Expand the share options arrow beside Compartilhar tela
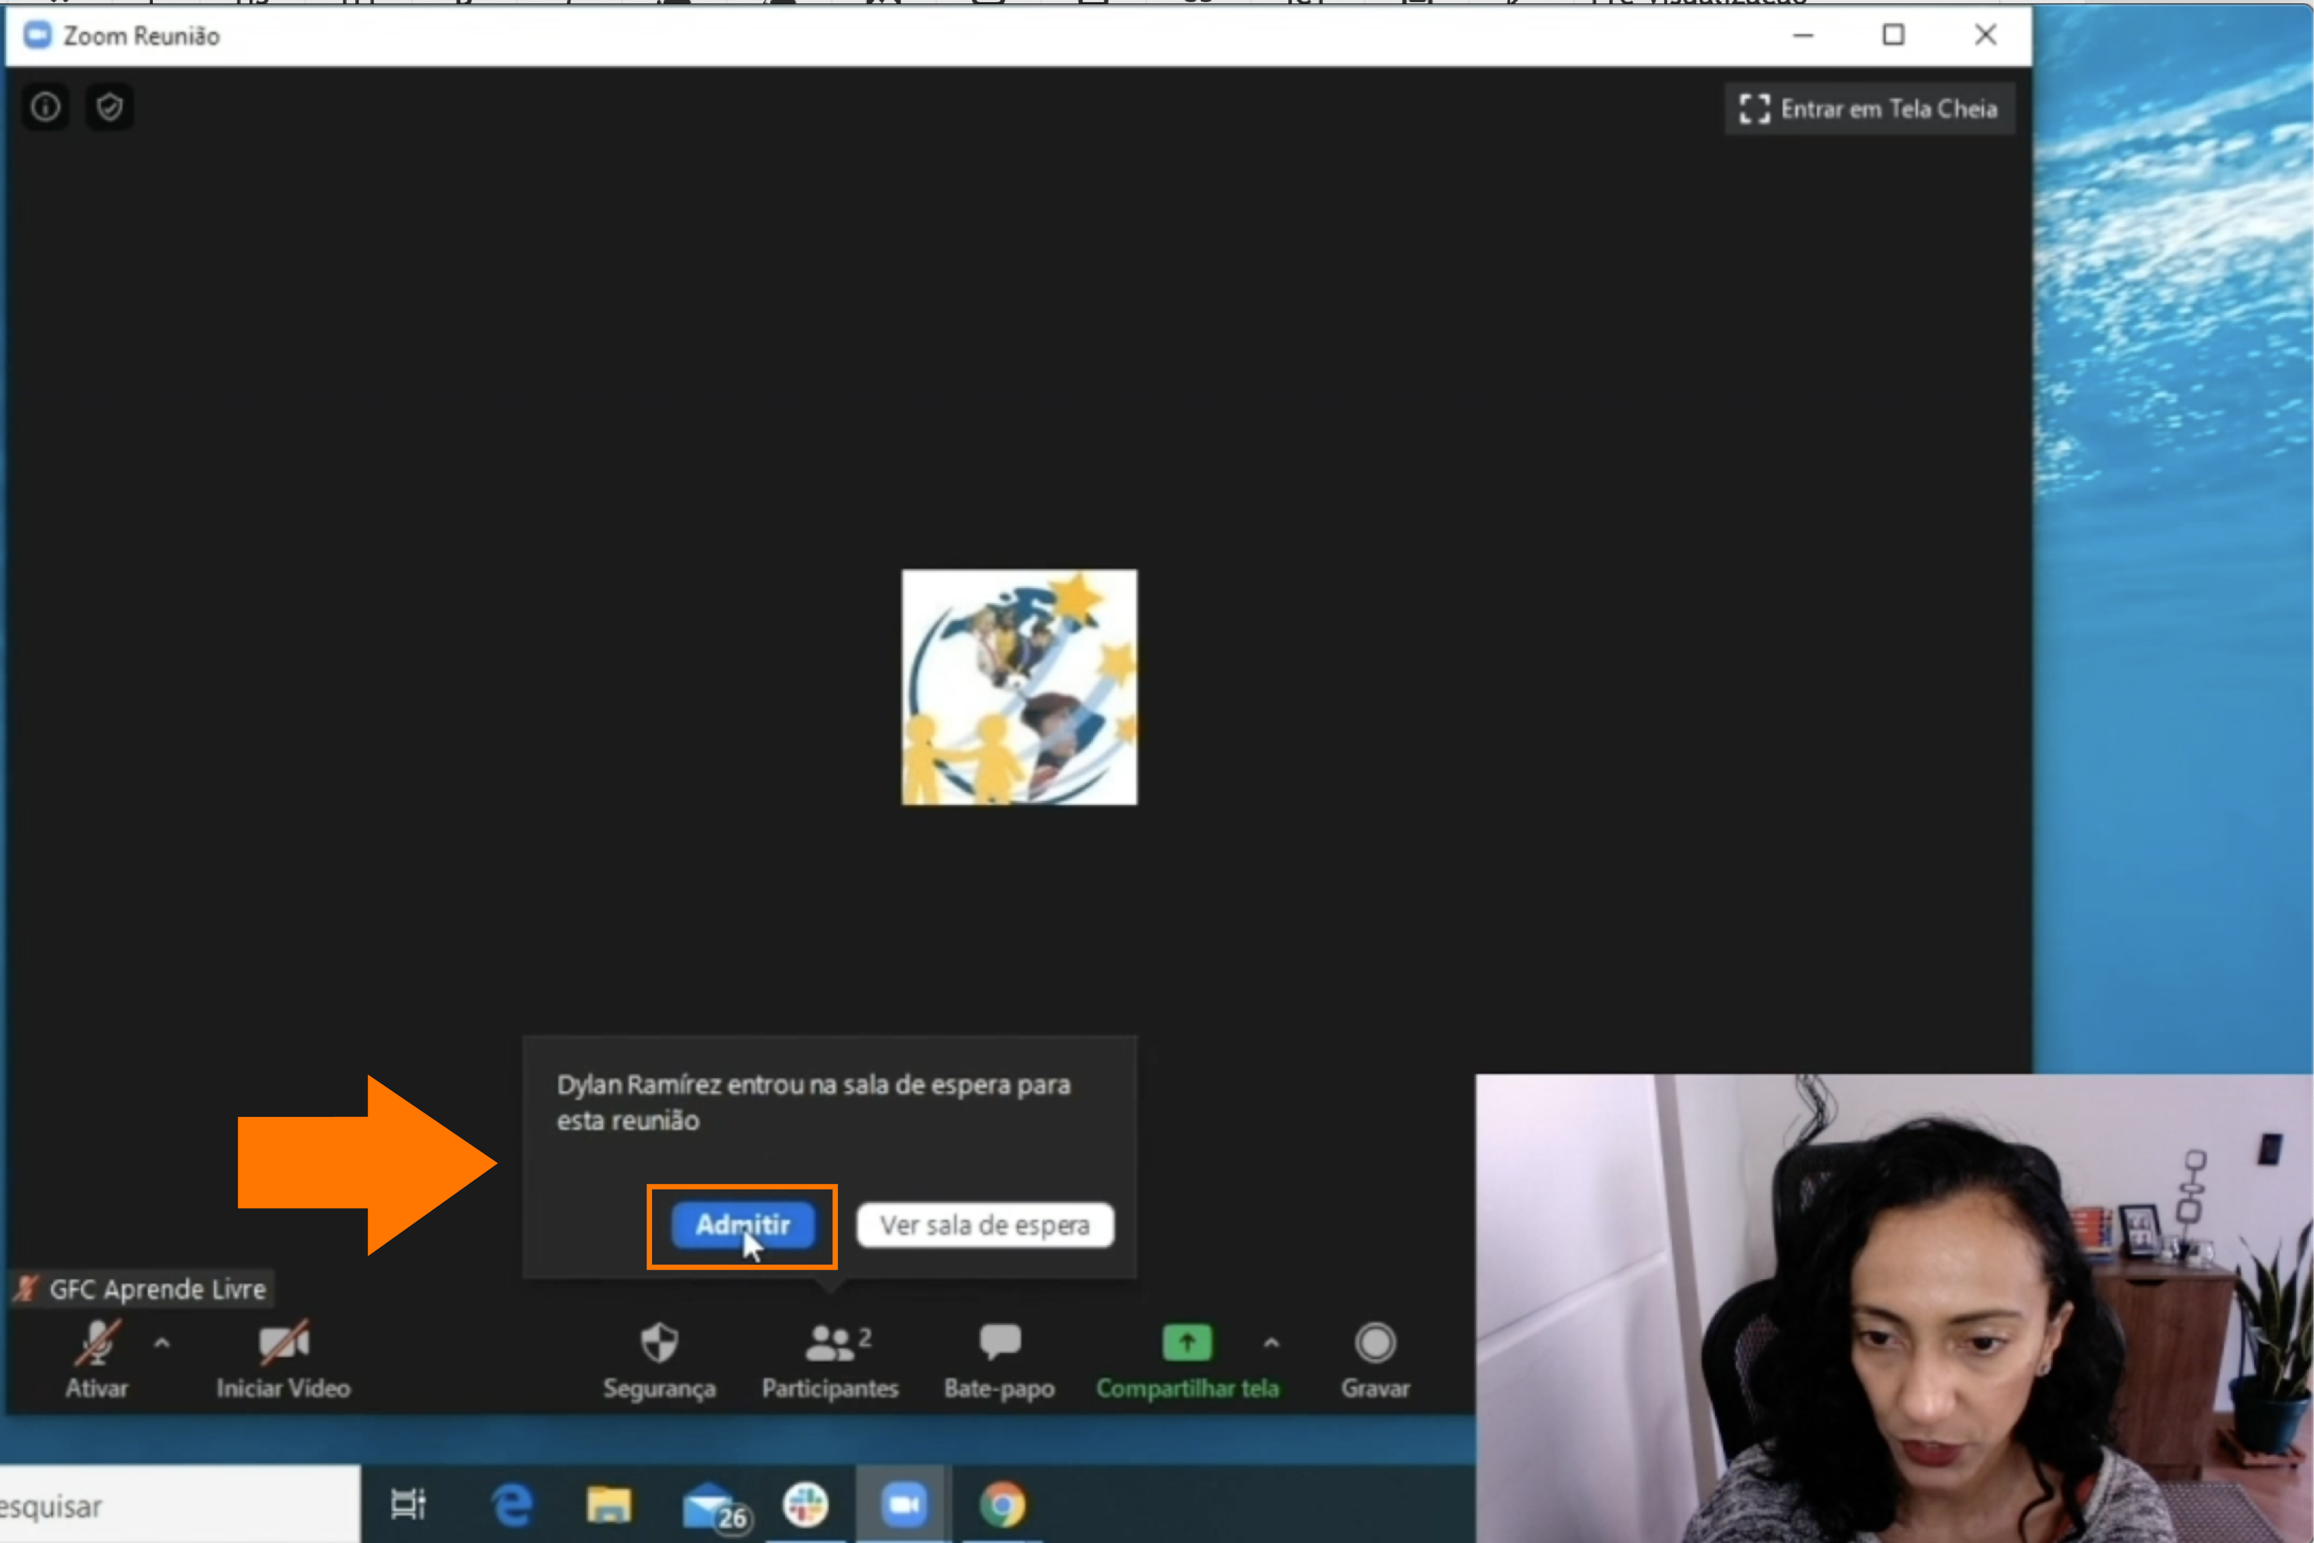 coord(1272,1342)
